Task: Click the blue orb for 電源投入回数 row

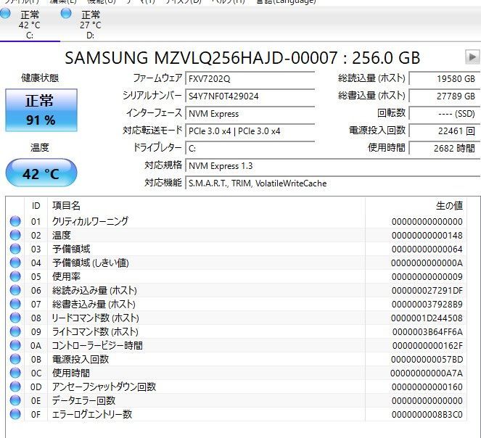Action: 15,359
